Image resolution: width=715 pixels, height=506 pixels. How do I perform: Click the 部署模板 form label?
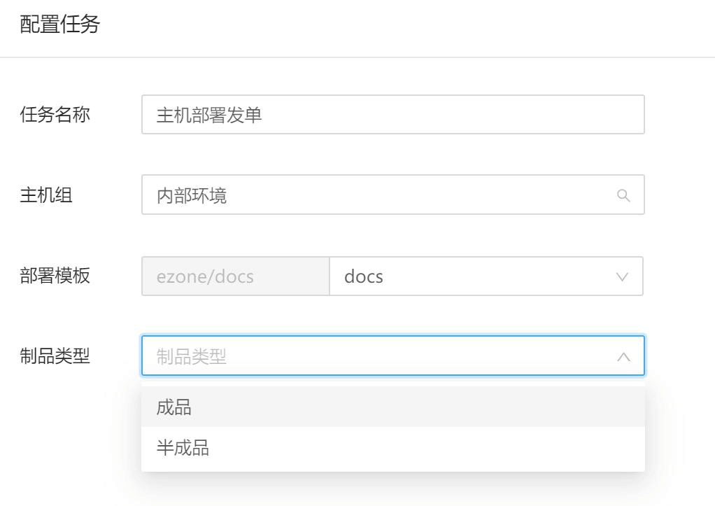point(55,276)
